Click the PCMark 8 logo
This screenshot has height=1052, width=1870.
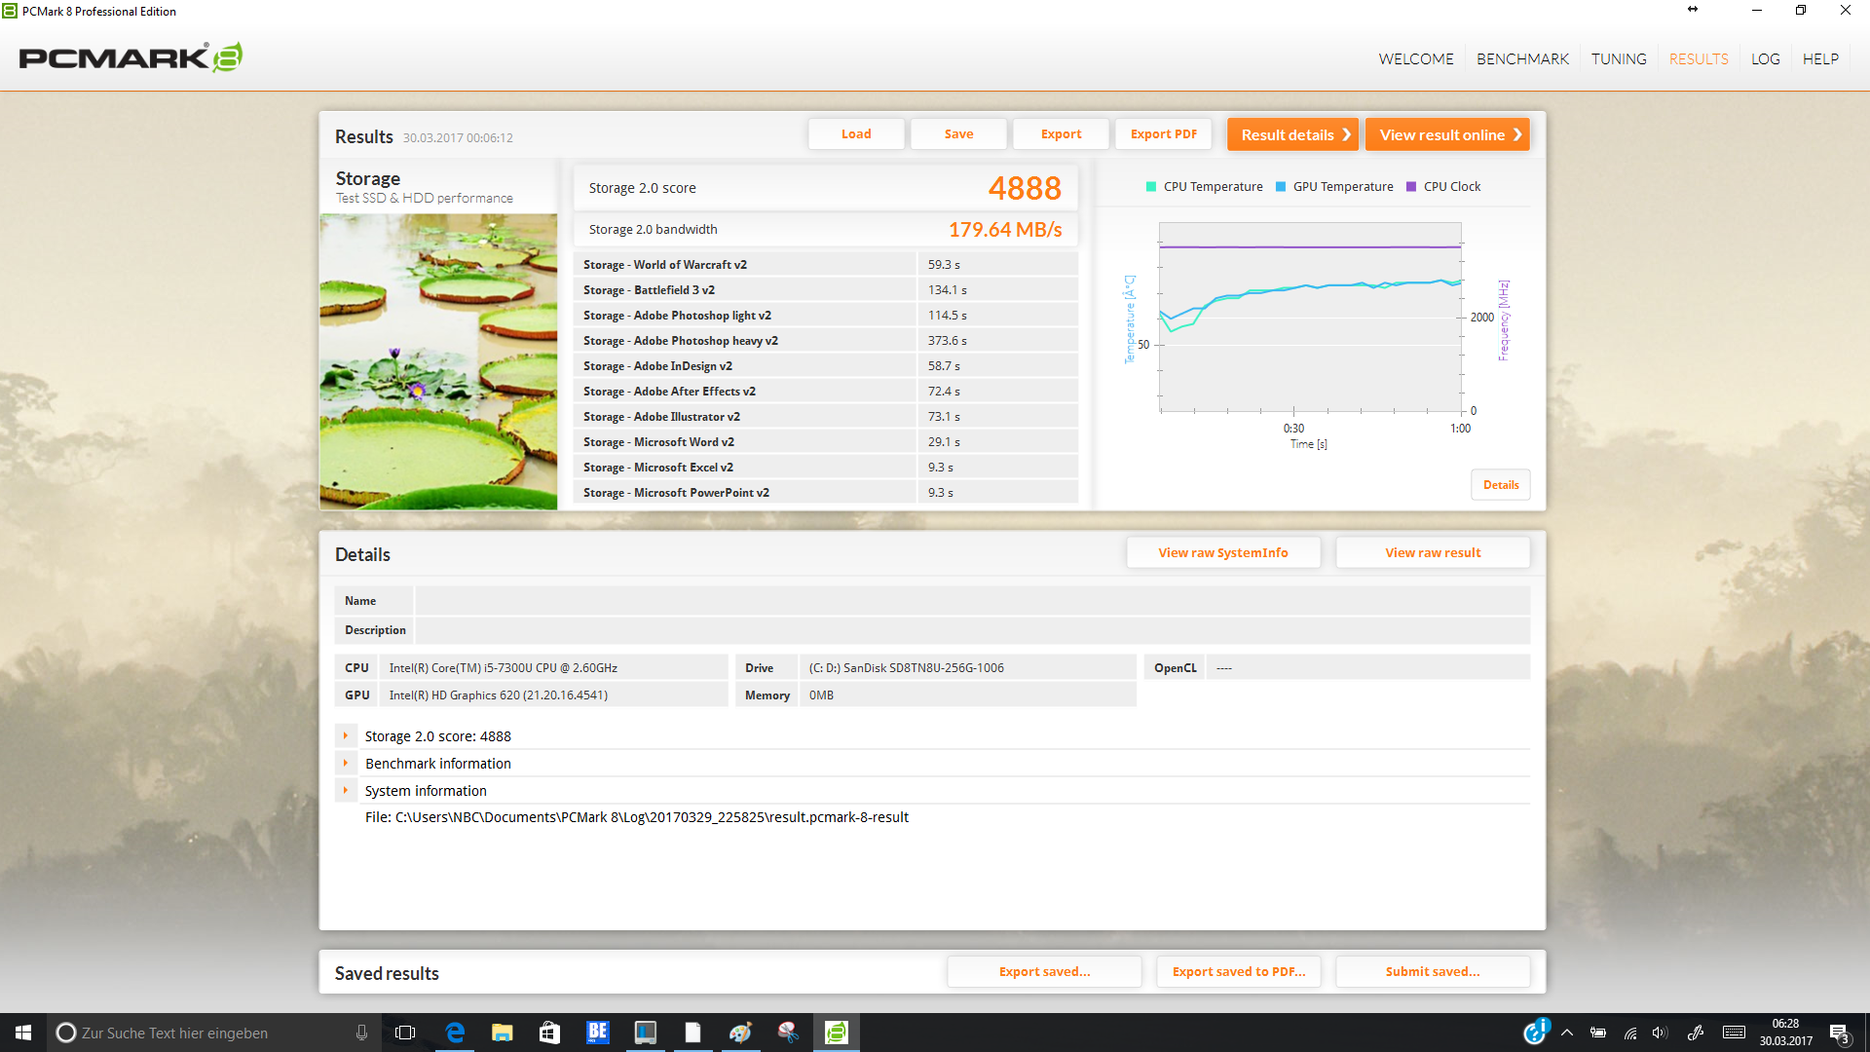click(x=131, y=57)
